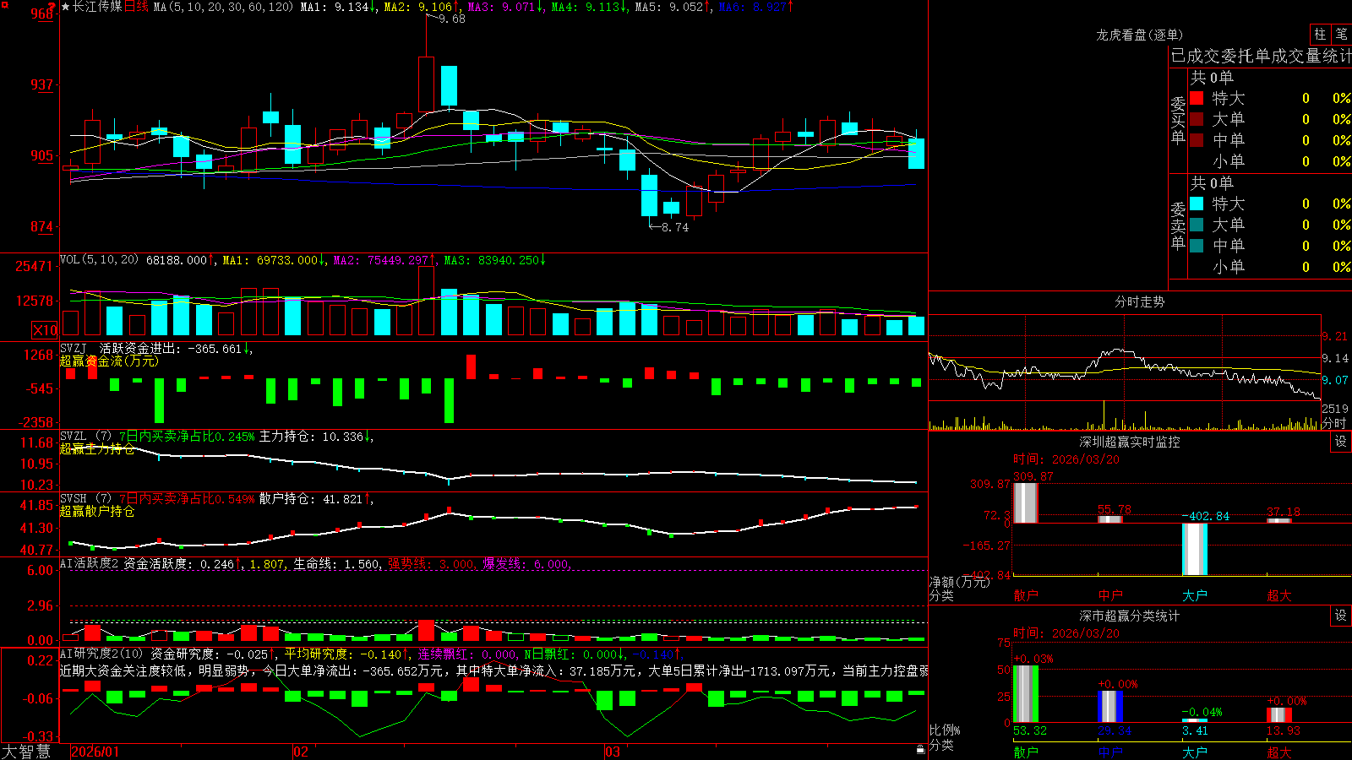Screen dimensions: 1352x760
Task: Click the 309.87 散户 bar in 实时监控
Action: (1025, 502)
